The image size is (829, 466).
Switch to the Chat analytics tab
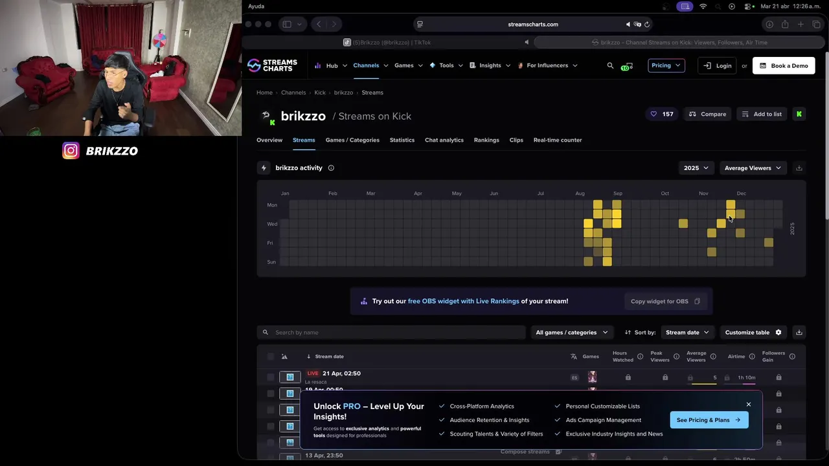click(444, 140)
